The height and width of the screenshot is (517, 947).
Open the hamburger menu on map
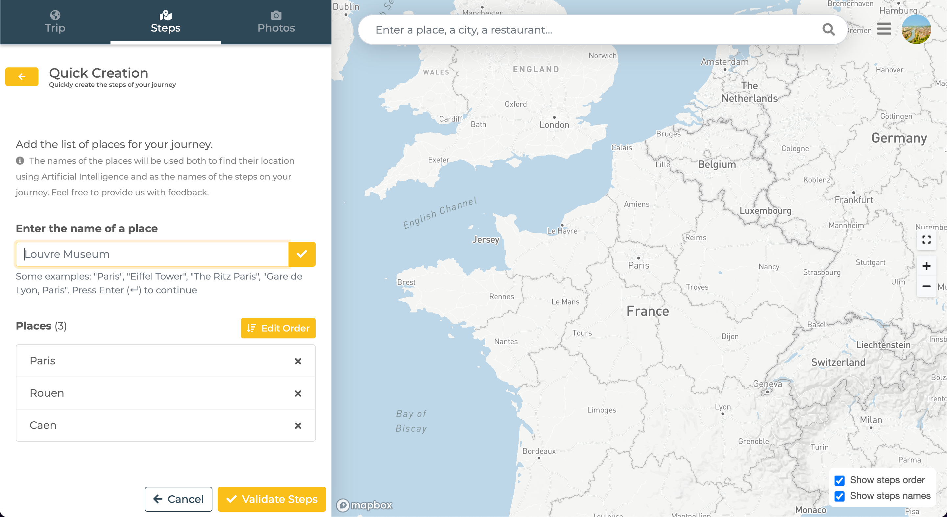[x=884, y=29]
